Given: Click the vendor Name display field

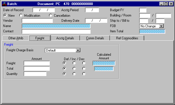Looking at the screenshot, I should click(56, 26).
